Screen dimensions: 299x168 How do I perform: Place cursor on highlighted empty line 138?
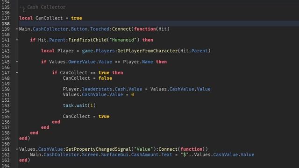point(158,24)
